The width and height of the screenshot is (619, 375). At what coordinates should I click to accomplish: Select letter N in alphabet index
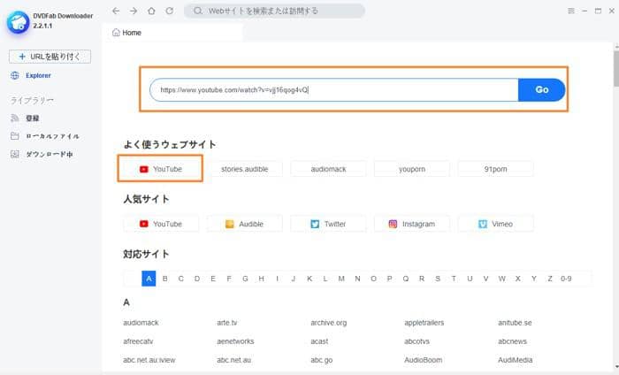(357, 279)
